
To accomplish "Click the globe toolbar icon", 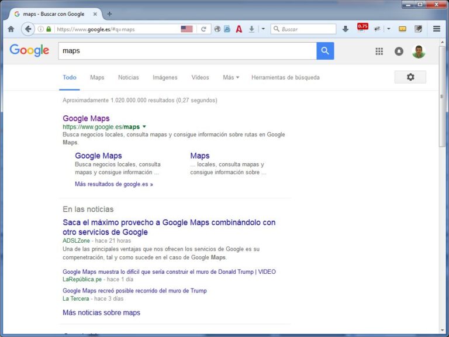I will click(217, 29).
